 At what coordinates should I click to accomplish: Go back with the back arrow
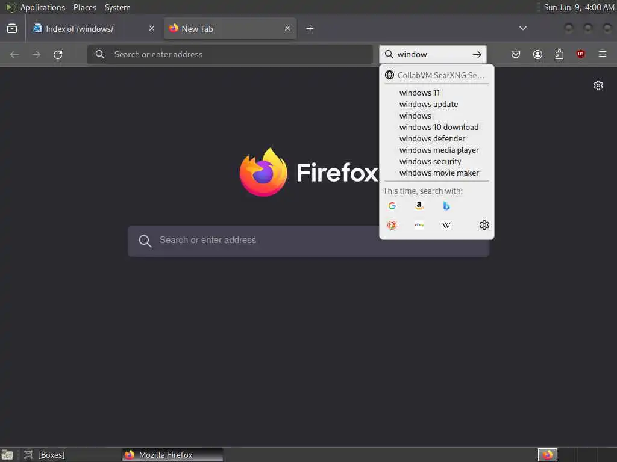tap(14, 54)
